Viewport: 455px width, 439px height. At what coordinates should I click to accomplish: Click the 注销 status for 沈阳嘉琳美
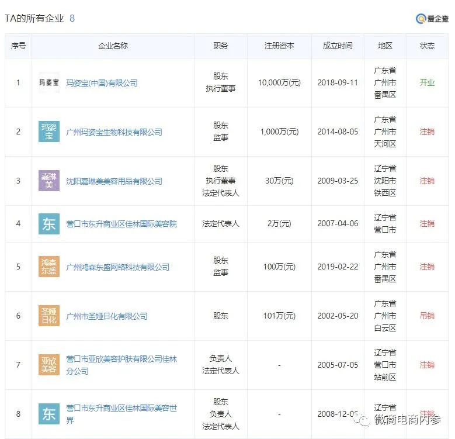[x=427, y=181]
